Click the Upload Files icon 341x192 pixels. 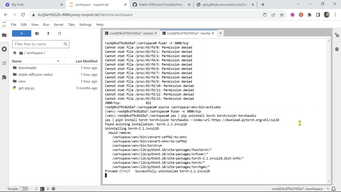click(48, 33)
